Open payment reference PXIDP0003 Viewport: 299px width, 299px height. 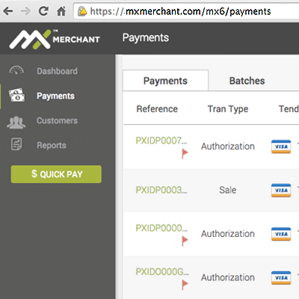(161, 190)
